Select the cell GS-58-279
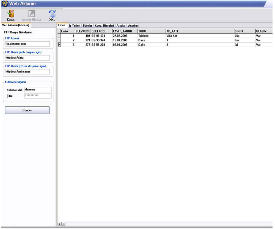 pos(101,45)
